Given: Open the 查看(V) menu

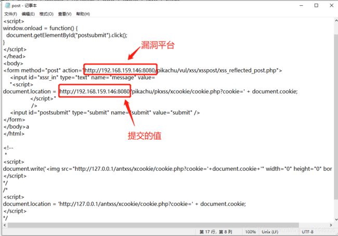Looking at the screenshot, I should pyautogui.click(x=64, y=14).
